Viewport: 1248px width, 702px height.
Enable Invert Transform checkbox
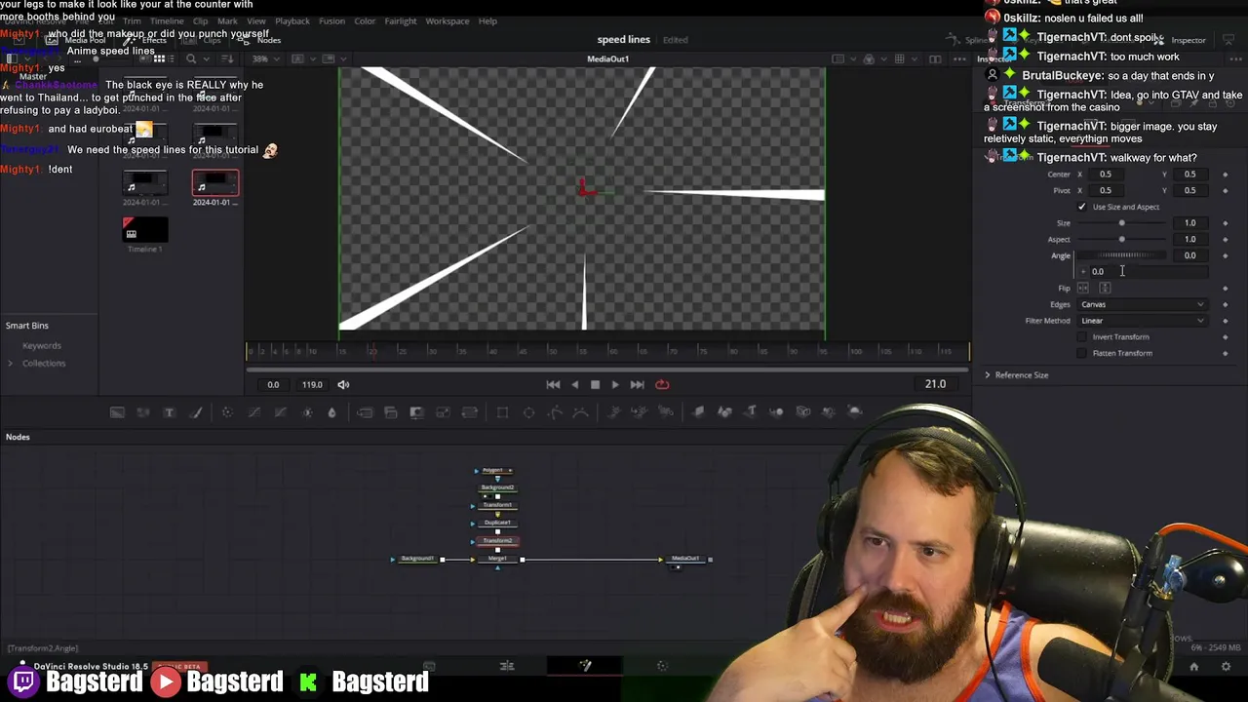point(1081,337)
